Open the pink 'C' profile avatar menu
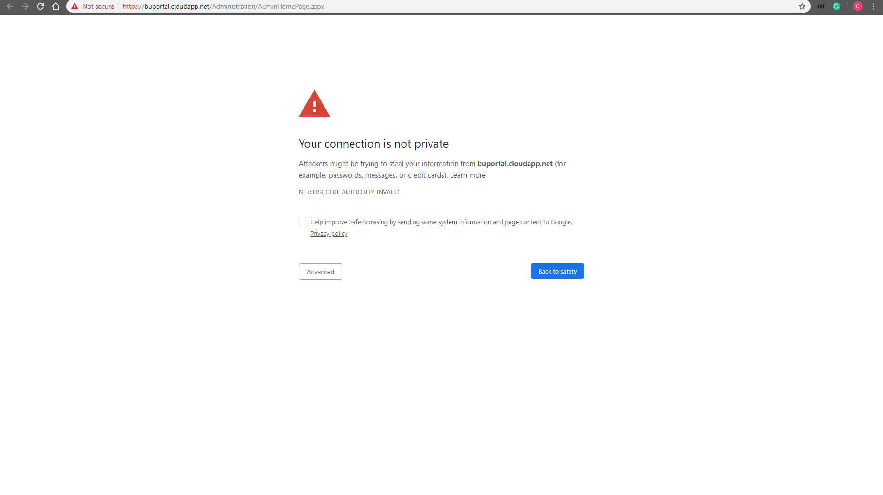The width and height of the screenshot is (883, 495). [858, 6]
